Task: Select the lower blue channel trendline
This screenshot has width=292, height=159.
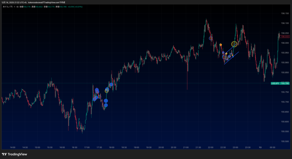Action: [x=232, y=58]
